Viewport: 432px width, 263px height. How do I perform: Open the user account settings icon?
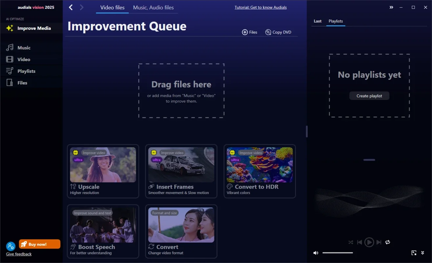tap(11, 246)
